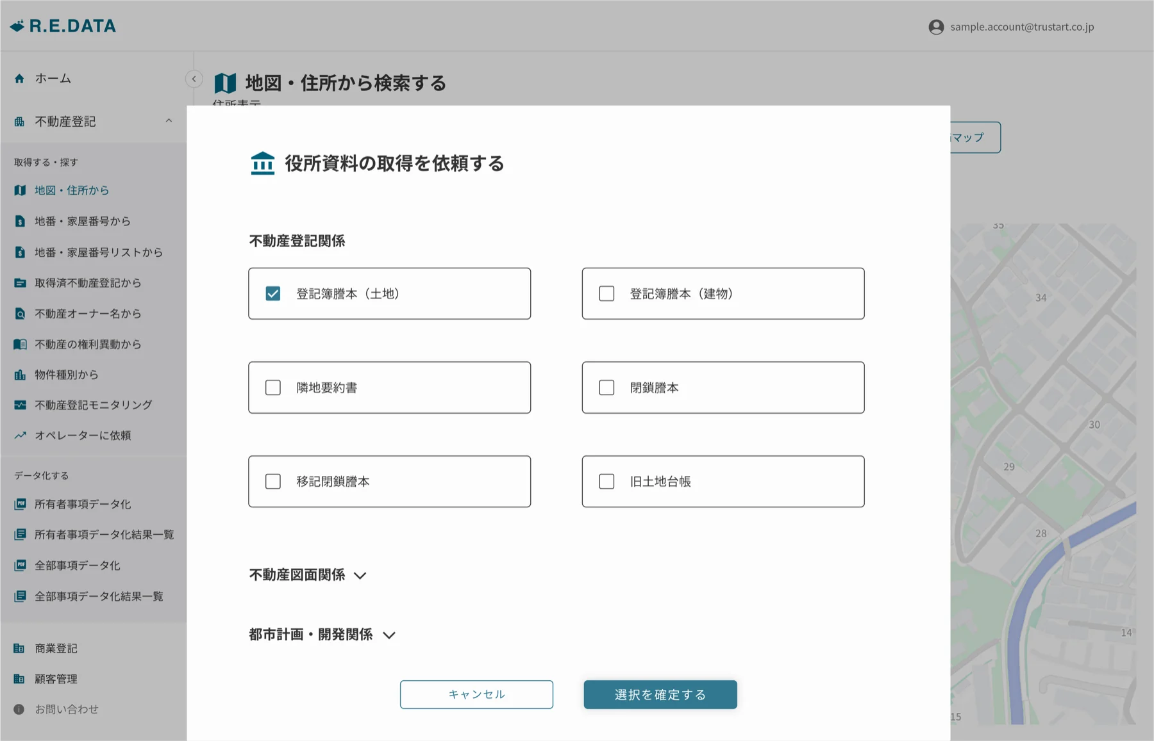
Task: Click the large map icon in page title
Action: click(225, 83)
